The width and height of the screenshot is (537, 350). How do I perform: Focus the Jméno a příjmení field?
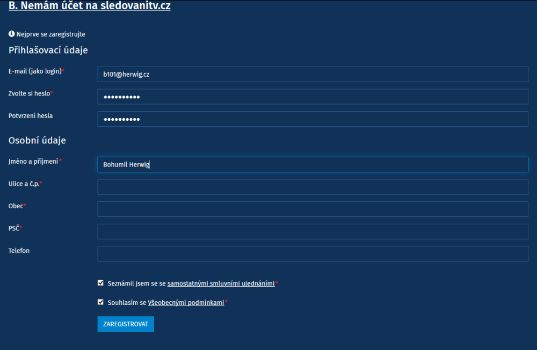pos(313,164)
